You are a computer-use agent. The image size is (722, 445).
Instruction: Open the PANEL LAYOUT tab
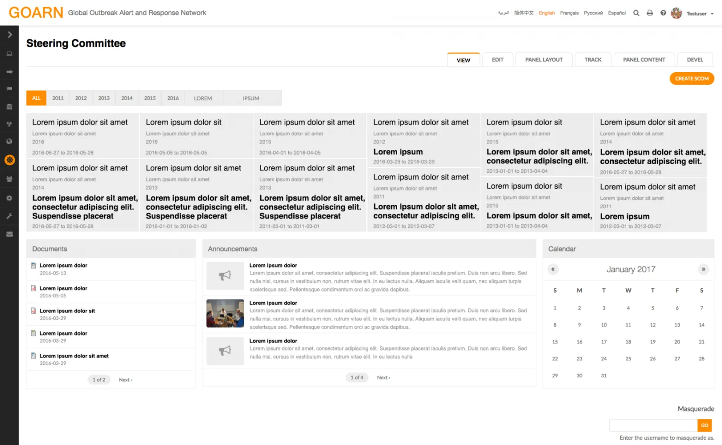pos(544,60)
